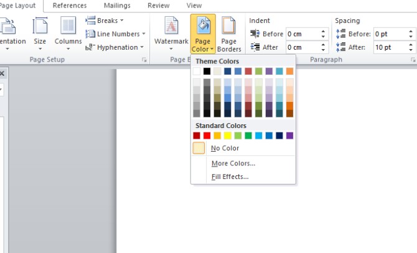
Task: Click the Indent After icon
Action: pyautogui.click(x=255, y=47)
